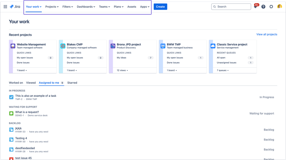
Task: Click the task icon for TMP-2
Action: (11, 97)
